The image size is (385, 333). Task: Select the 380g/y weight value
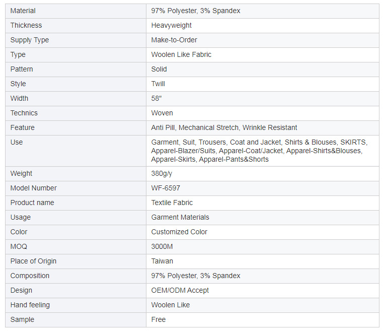[x=162, y=173]
